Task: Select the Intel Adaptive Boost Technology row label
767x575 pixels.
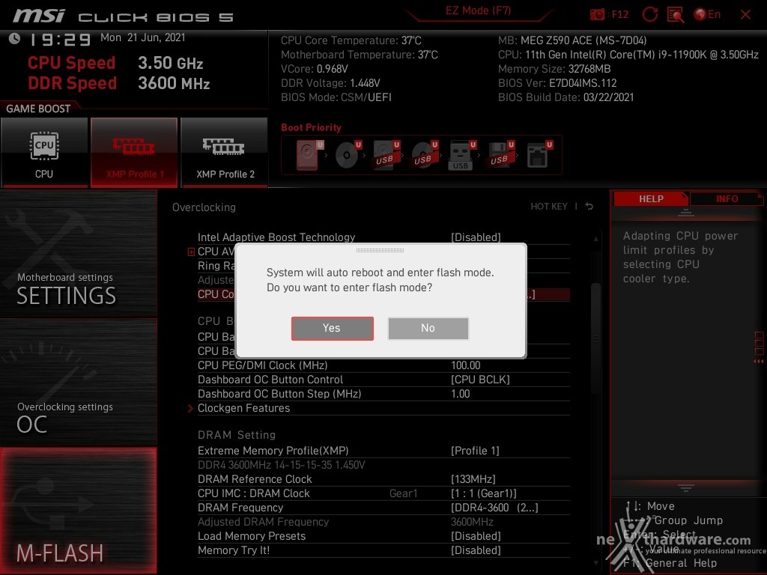Action: [276, 237]
